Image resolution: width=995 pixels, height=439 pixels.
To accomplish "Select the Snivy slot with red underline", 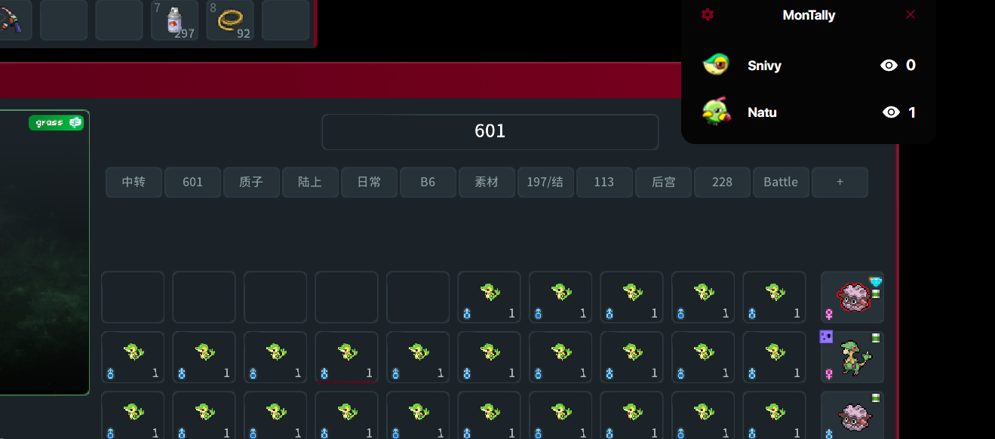I will coord(346,358).
